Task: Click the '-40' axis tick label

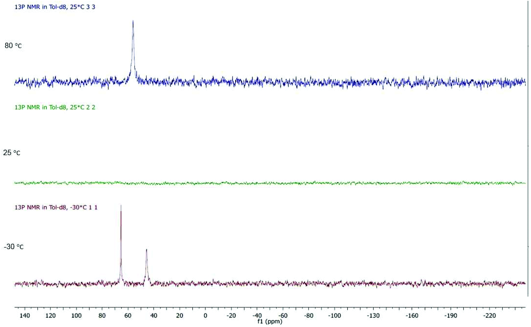Action: [257, 316]
